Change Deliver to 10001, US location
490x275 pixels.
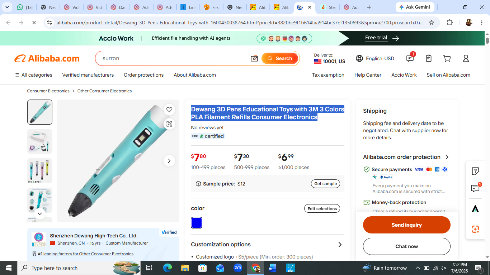330,58
